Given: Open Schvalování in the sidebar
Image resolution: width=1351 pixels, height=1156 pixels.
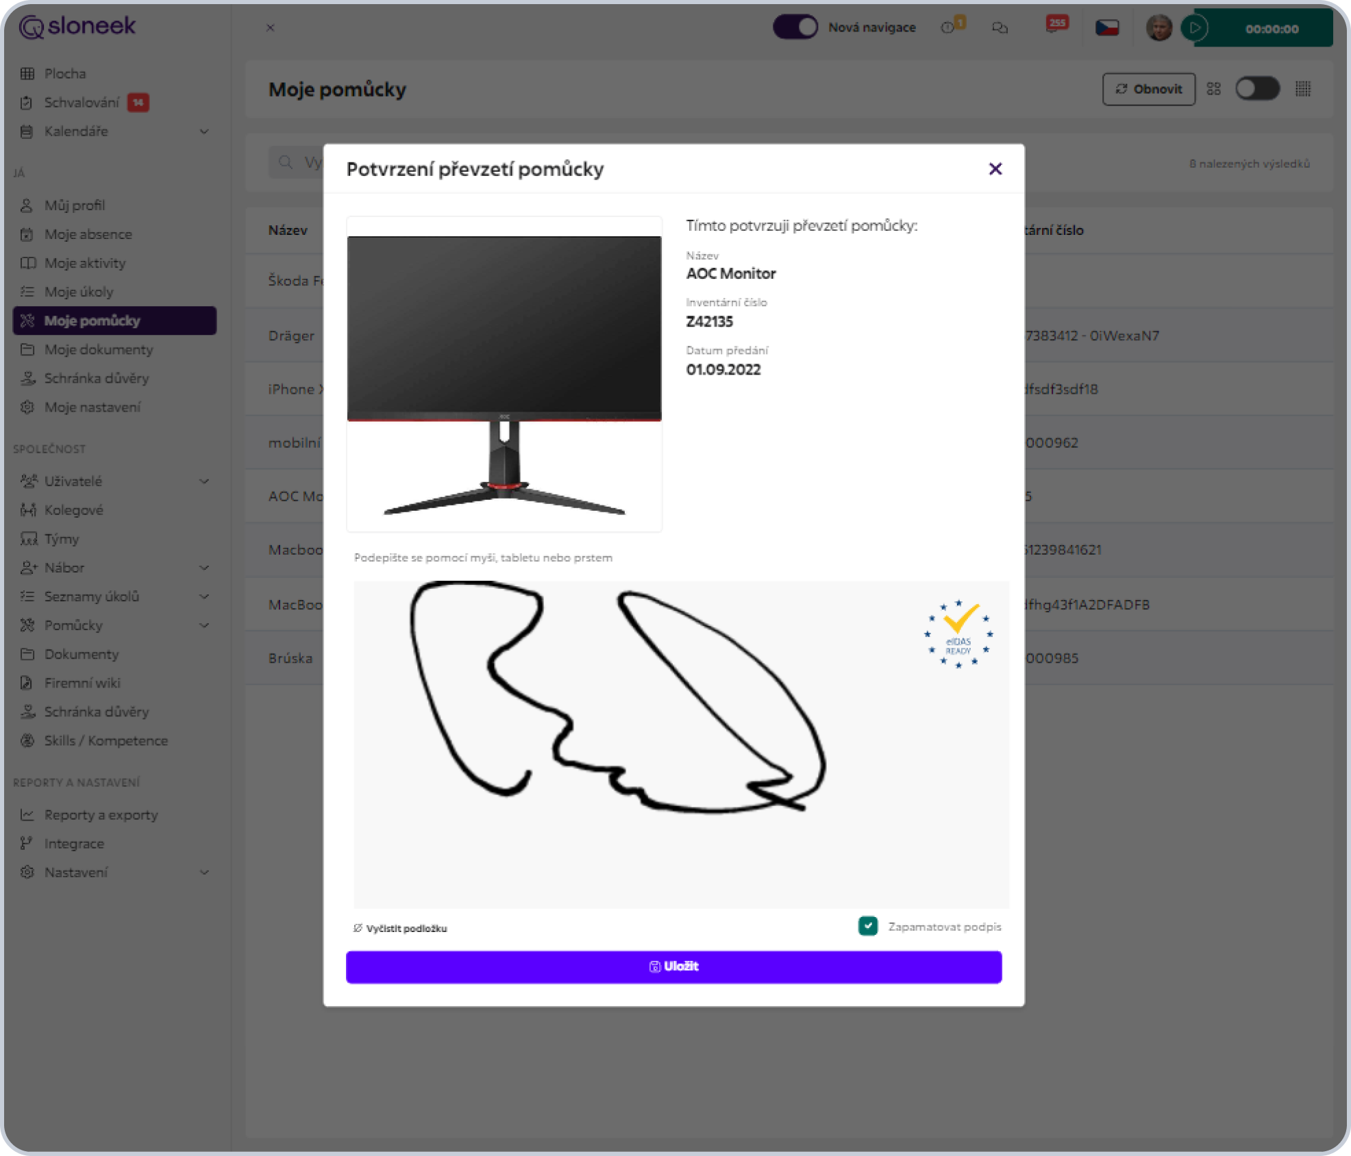Looking at the screenshot, I should [82, 102].
